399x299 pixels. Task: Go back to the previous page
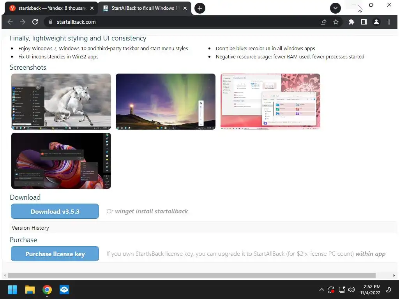10,22
